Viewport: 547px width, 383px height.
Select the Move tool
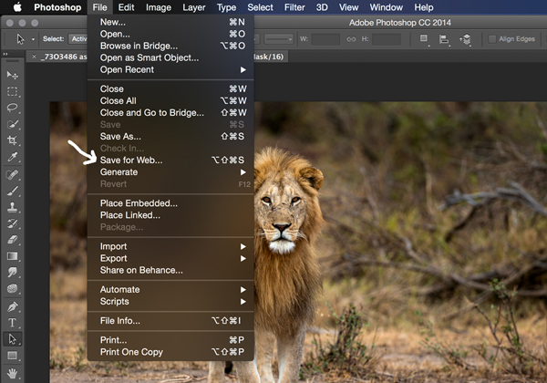click(13, 75)
